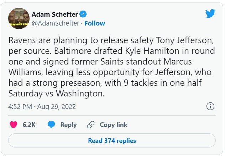
Task: Click the Adam Schefter display name
Action: [x=54, y=15]
